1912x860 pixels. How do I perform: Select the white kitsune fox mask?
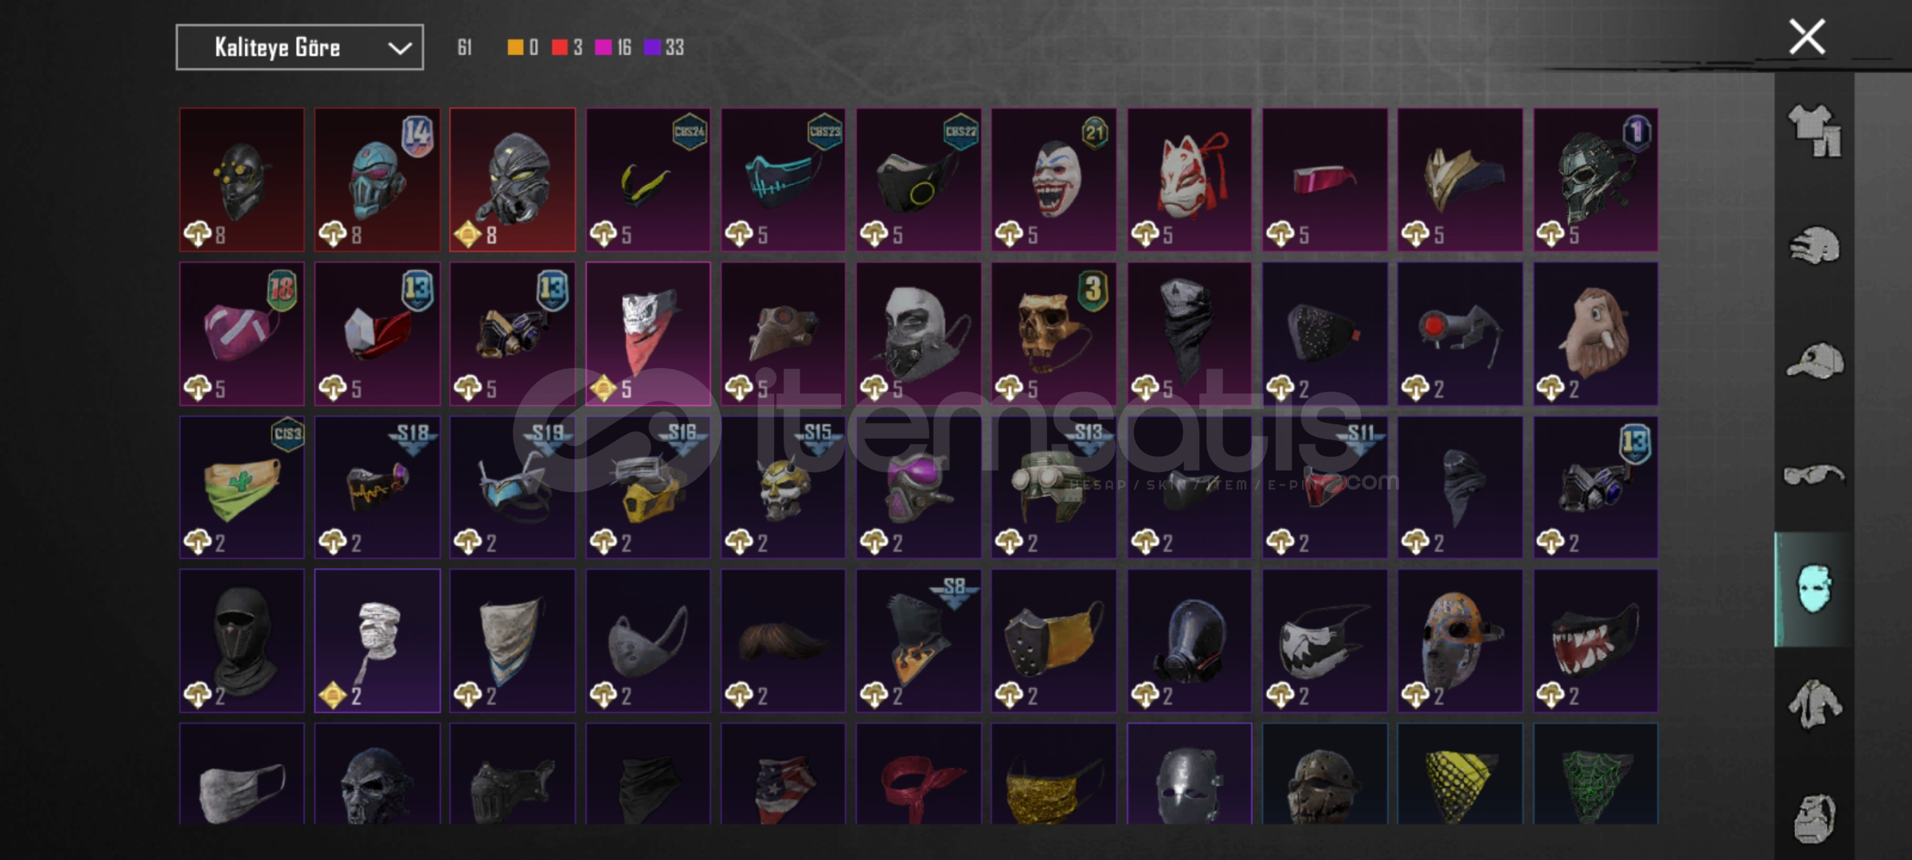tap(1189, 180)
